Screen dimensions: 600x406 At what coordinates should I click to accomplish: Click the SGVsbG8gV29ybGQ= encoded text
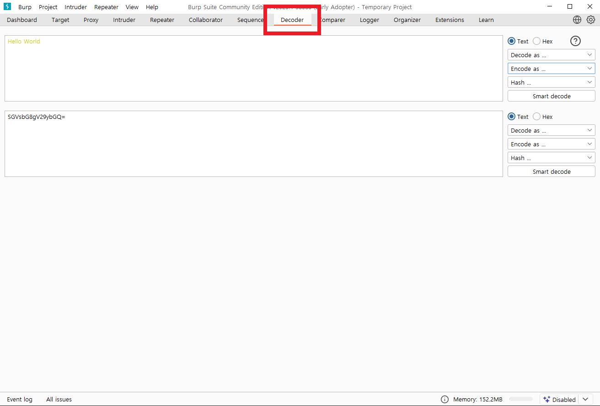37,117
